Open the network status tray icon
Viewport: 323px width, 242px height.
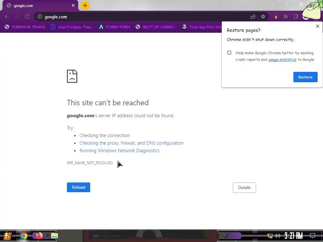pyautogui.click(x=270, y=236)
